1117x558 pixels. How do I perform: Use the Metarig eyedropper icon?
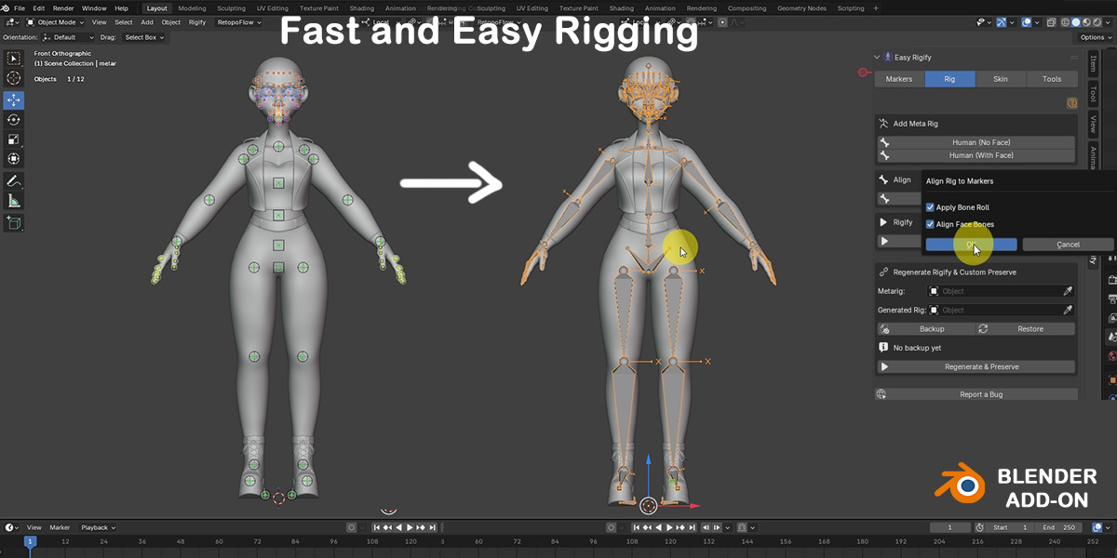point(1068,291)
